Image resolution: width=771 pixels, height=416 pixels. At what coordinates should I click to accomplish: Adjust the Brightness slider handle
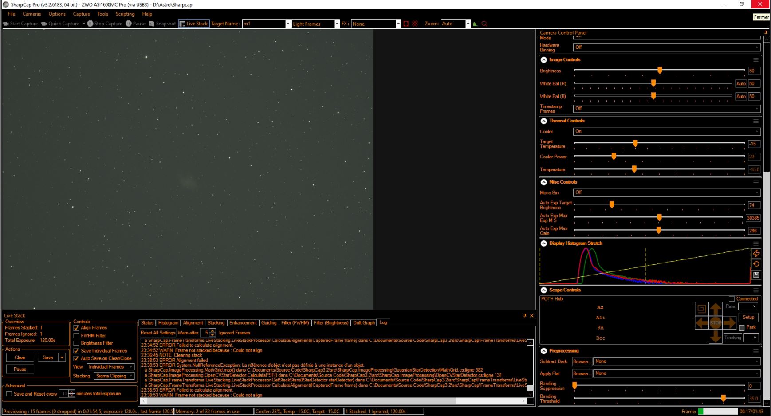(x=660, y=71)
